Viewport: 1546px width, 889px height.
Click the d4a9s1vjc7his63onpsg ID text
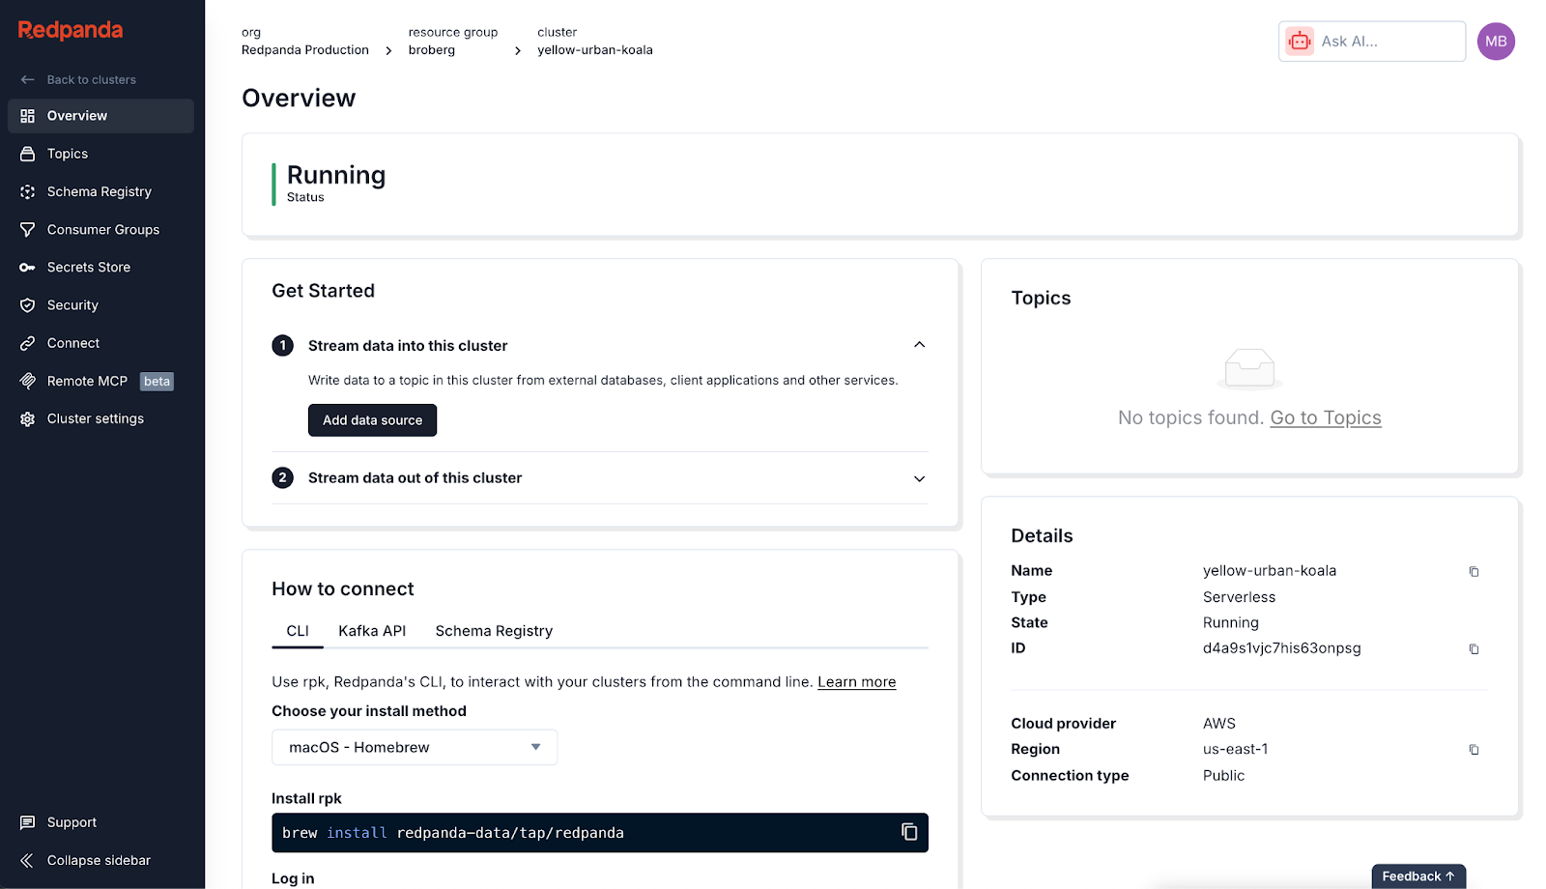1281,648
